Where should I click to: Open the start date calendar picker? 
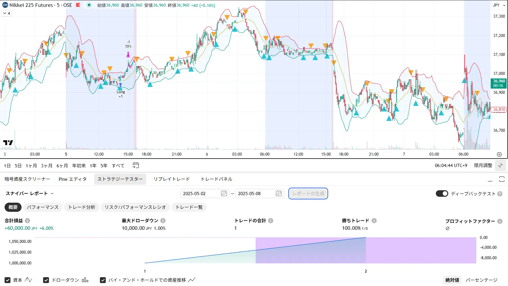point(224,193)
